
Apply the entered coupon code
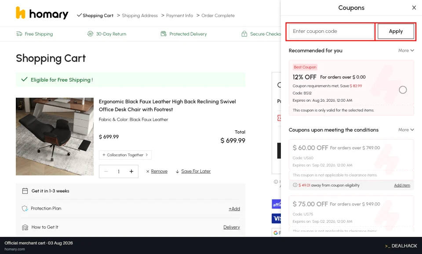click(396, 31)
